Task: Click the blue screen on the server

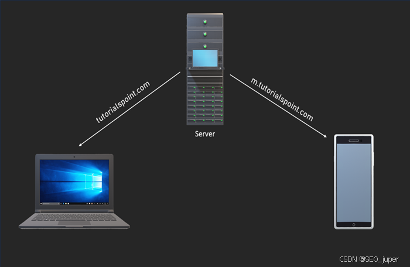Action: pos(205,58)
